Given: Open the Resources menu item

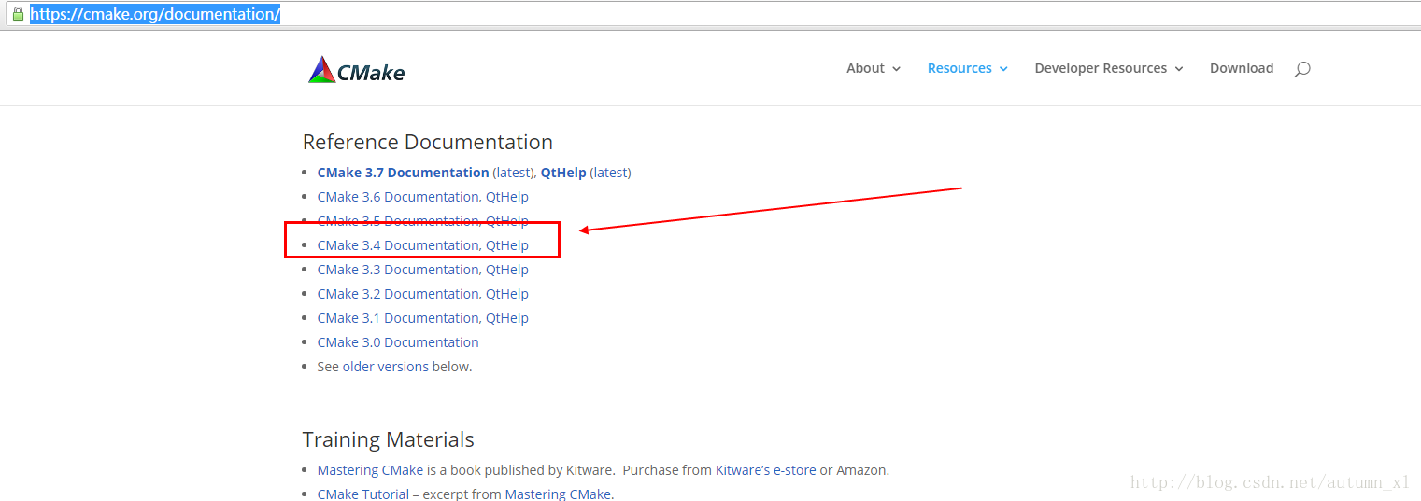Looking at the screenshot, I should click(959, 68).
